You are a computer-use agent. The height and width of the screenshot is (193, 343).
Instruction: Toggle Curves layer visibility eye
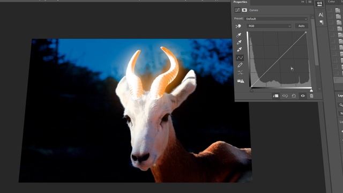[x=303, y=96]
